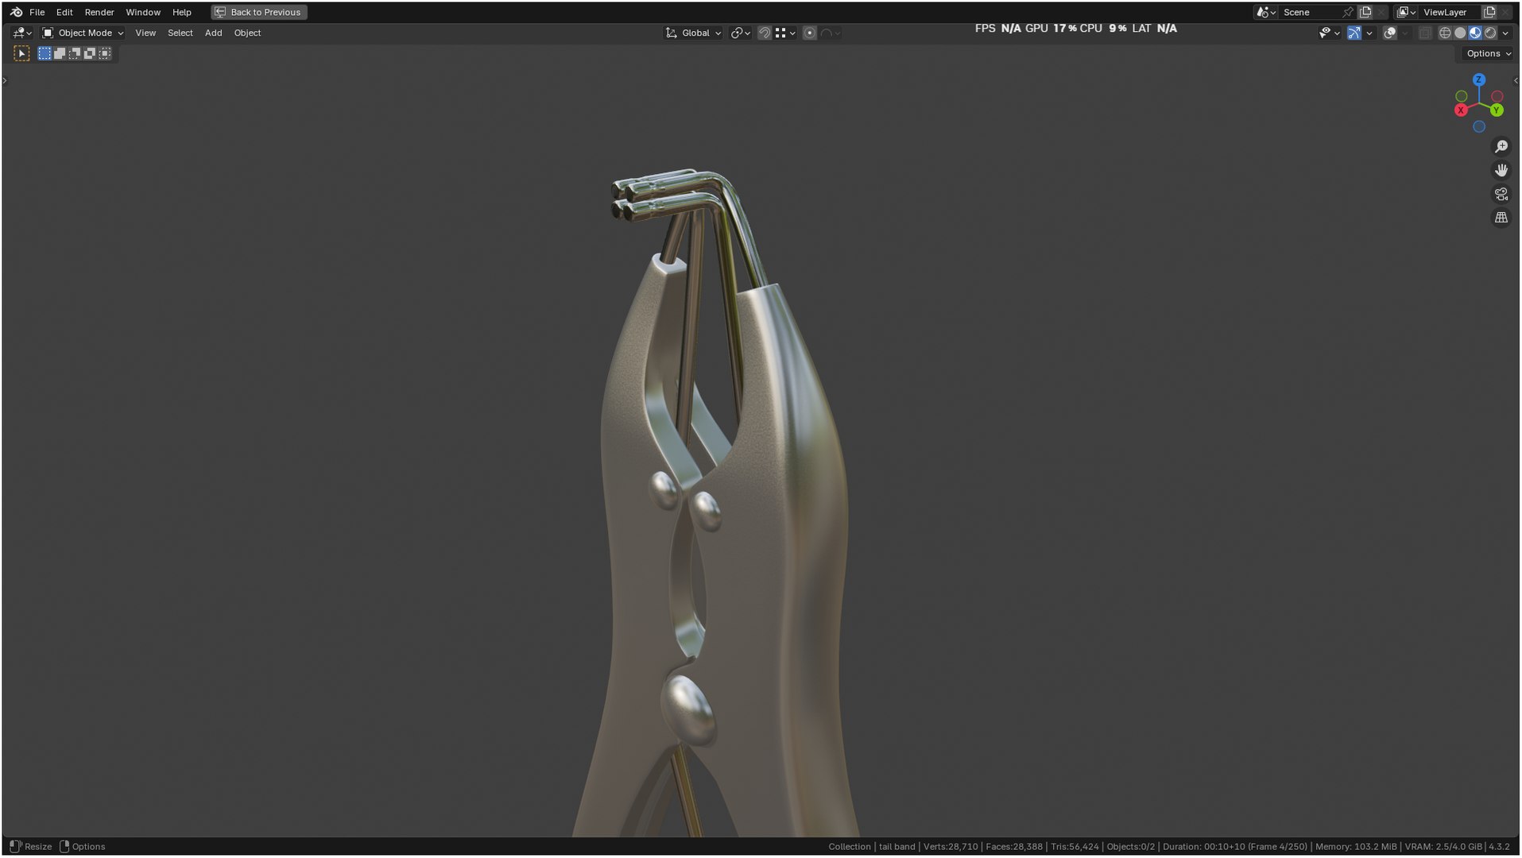
Task: Open the scene browse dropdown
Action: click(1265, 12)
